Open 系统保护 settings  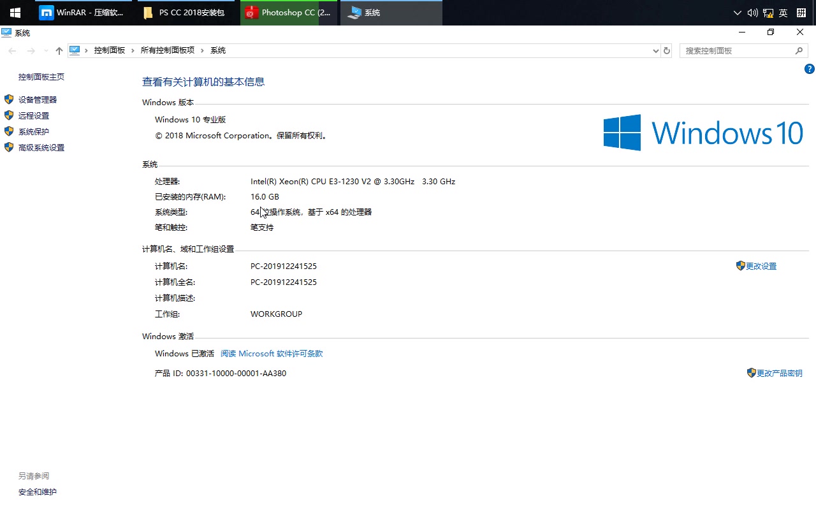point(34,131)
